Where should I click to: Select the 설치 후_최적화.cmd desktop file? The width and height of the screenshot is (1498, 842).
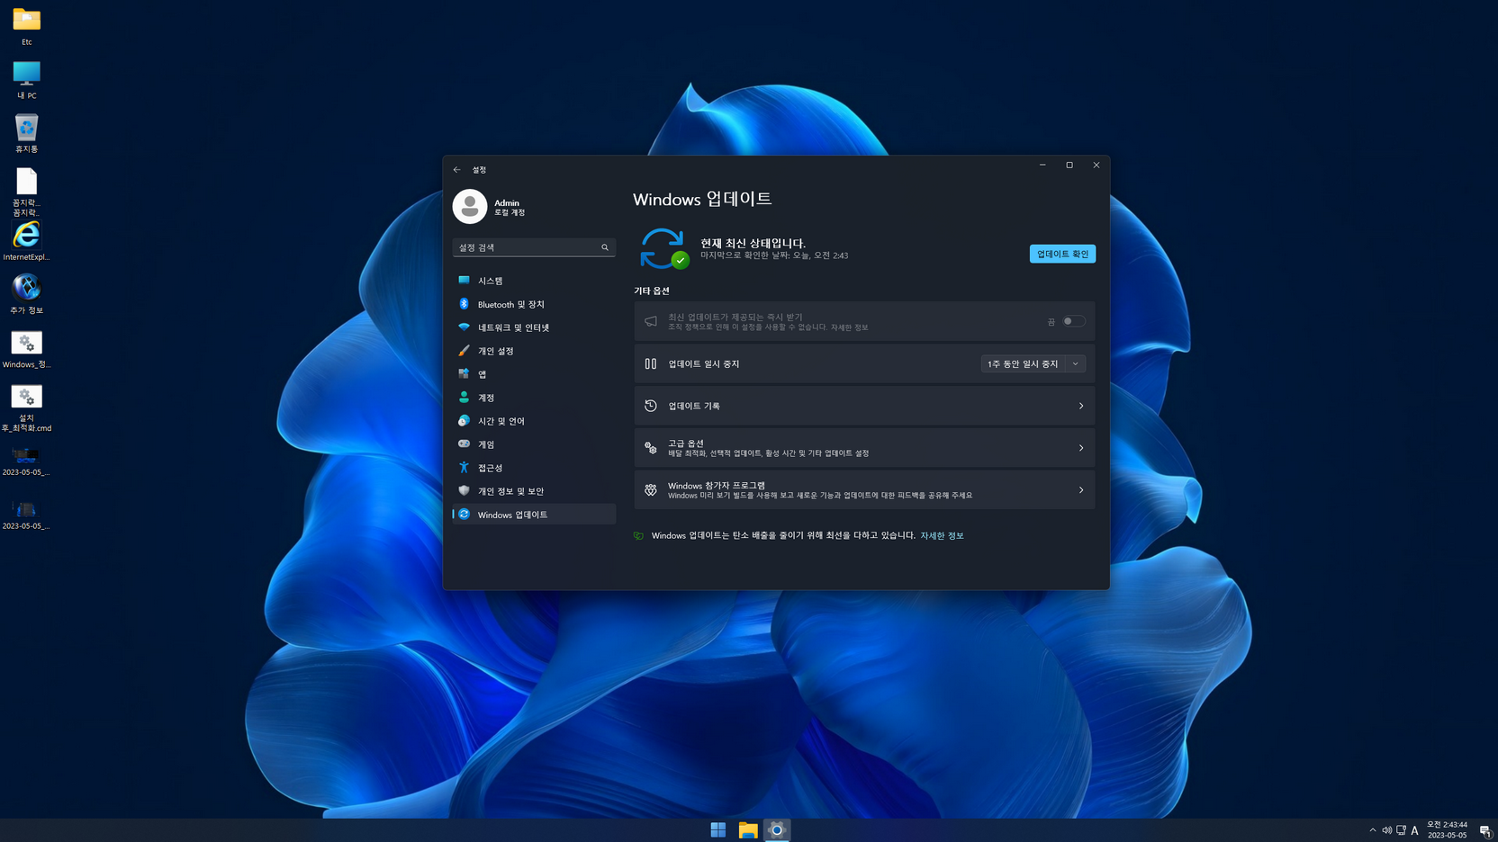[x=26, y=408]
